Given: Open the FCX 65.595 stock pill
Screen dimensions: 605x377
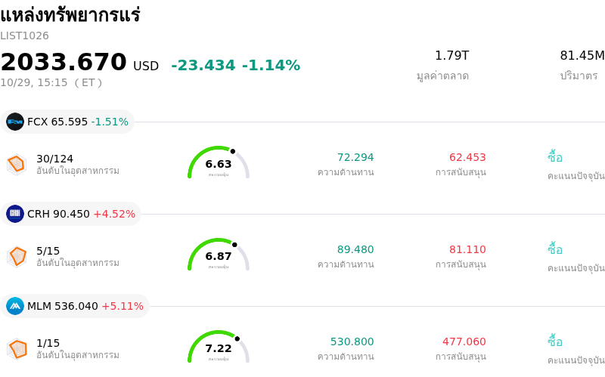Looking at the screenshot, I should (x=67, y=122).
